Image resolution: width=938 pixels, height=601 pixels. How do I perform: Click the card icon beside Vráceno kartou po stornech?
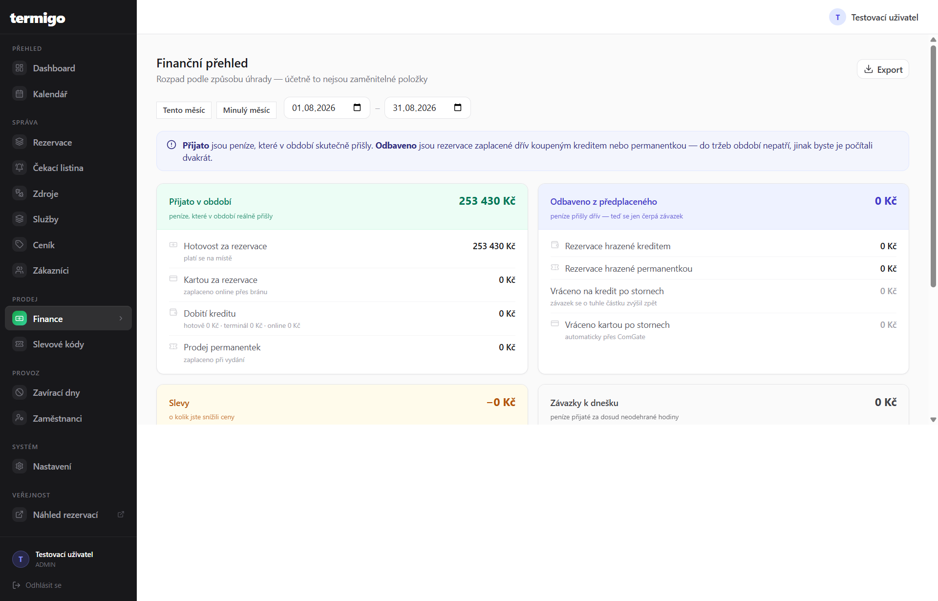tap(555, 323)
